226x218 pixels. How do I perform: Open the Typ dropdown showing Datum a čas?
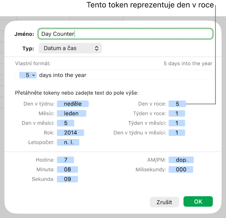point(70,48)
